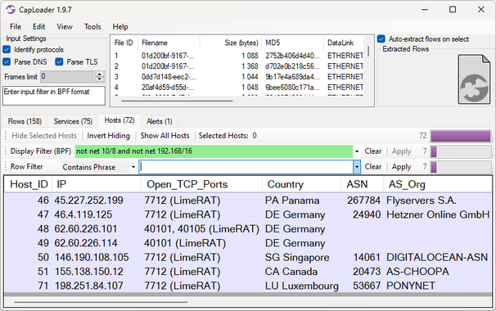Toggle Auto-extract flows on select checkbox
This screenshot has width=496, height=311.
[381, 39]
